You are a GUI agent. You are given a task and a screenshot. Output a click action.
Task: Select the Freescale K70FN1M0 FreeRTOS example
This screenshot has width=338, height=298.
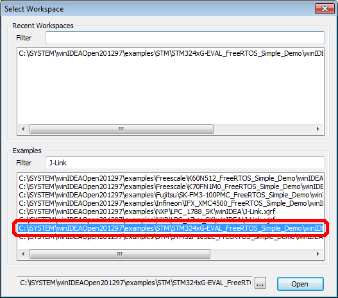click(x=171, y=186)
